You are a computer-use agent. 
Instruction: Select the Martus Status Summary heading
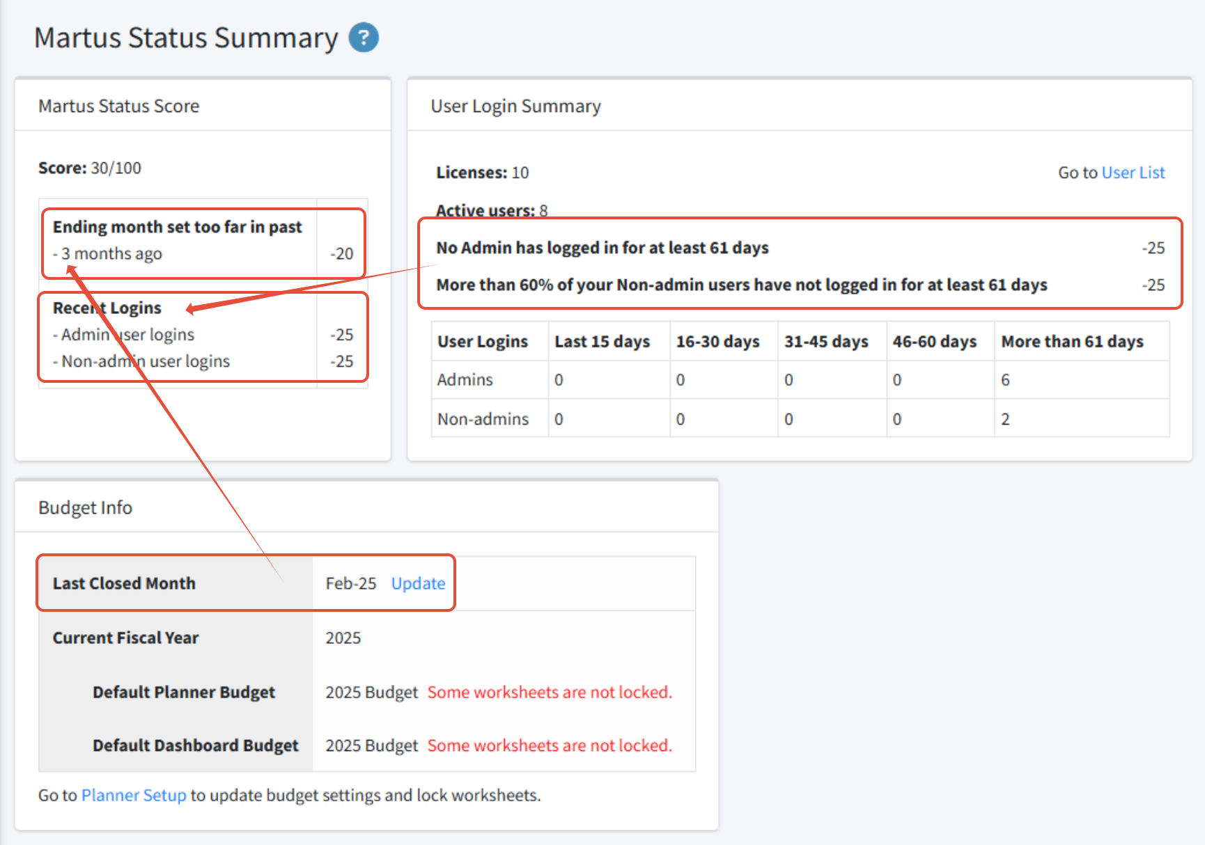coord(186,38)
